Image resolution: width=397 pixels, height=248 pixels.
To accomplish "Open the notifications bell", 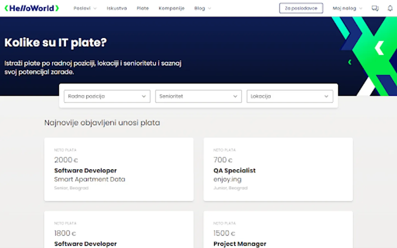I will [x=390, y=8].
